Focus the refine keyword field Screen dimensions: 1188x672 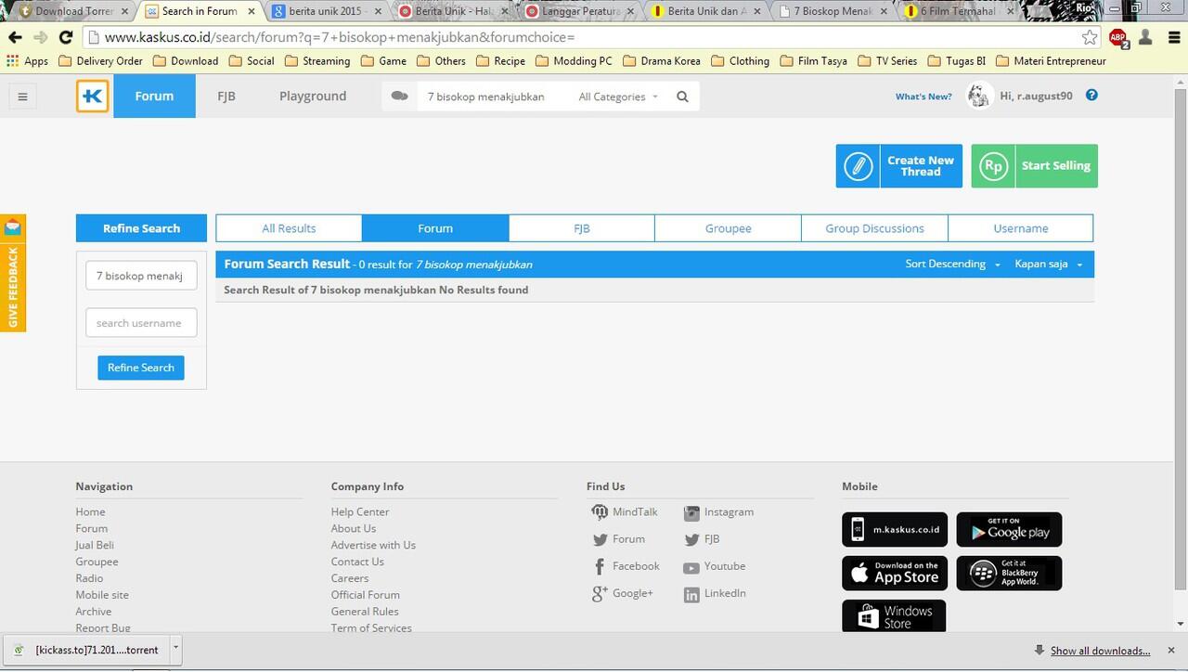141,276
